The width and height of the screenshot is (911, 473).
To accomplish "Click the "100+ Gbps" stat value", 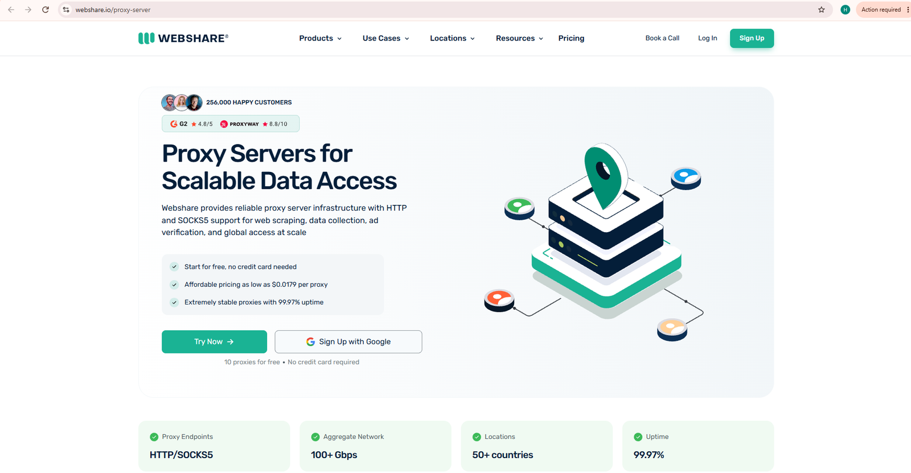I will click(x=334, y=455).
